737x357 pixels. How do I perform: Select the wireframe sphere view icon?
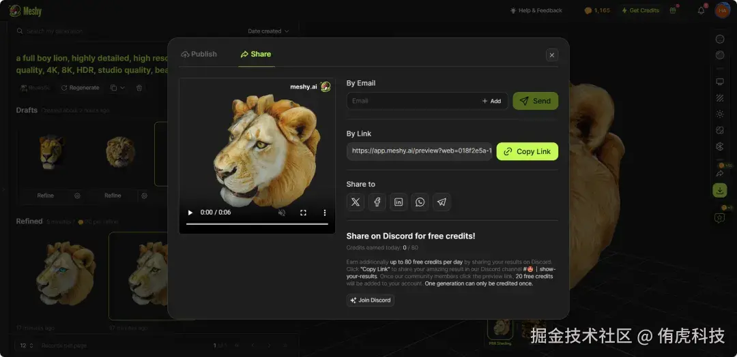coord(720,40)
